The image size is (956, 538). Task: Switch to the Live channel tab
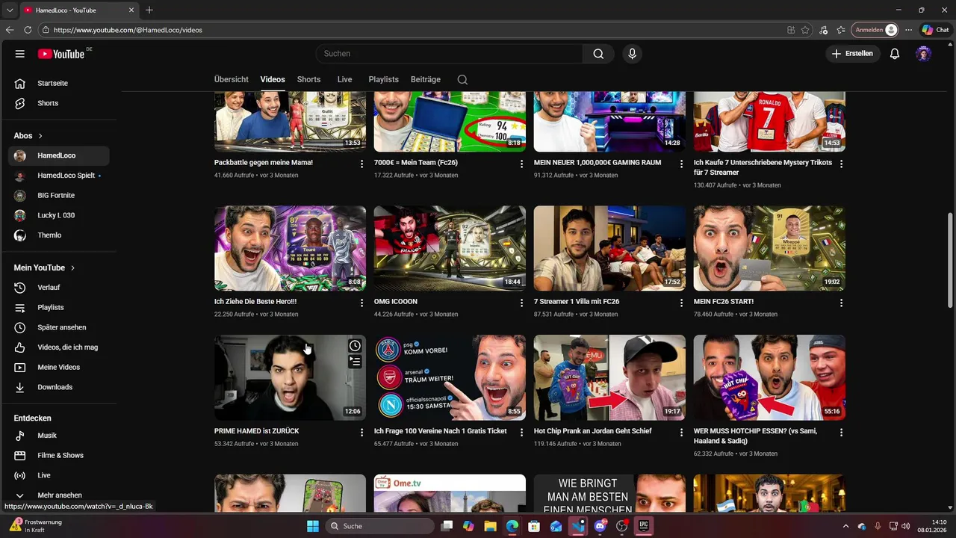344,79
